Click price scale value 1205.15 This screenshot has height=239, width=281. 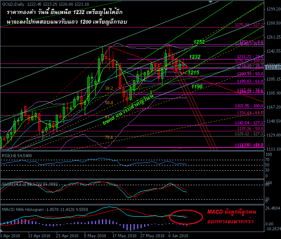[274, 79]
